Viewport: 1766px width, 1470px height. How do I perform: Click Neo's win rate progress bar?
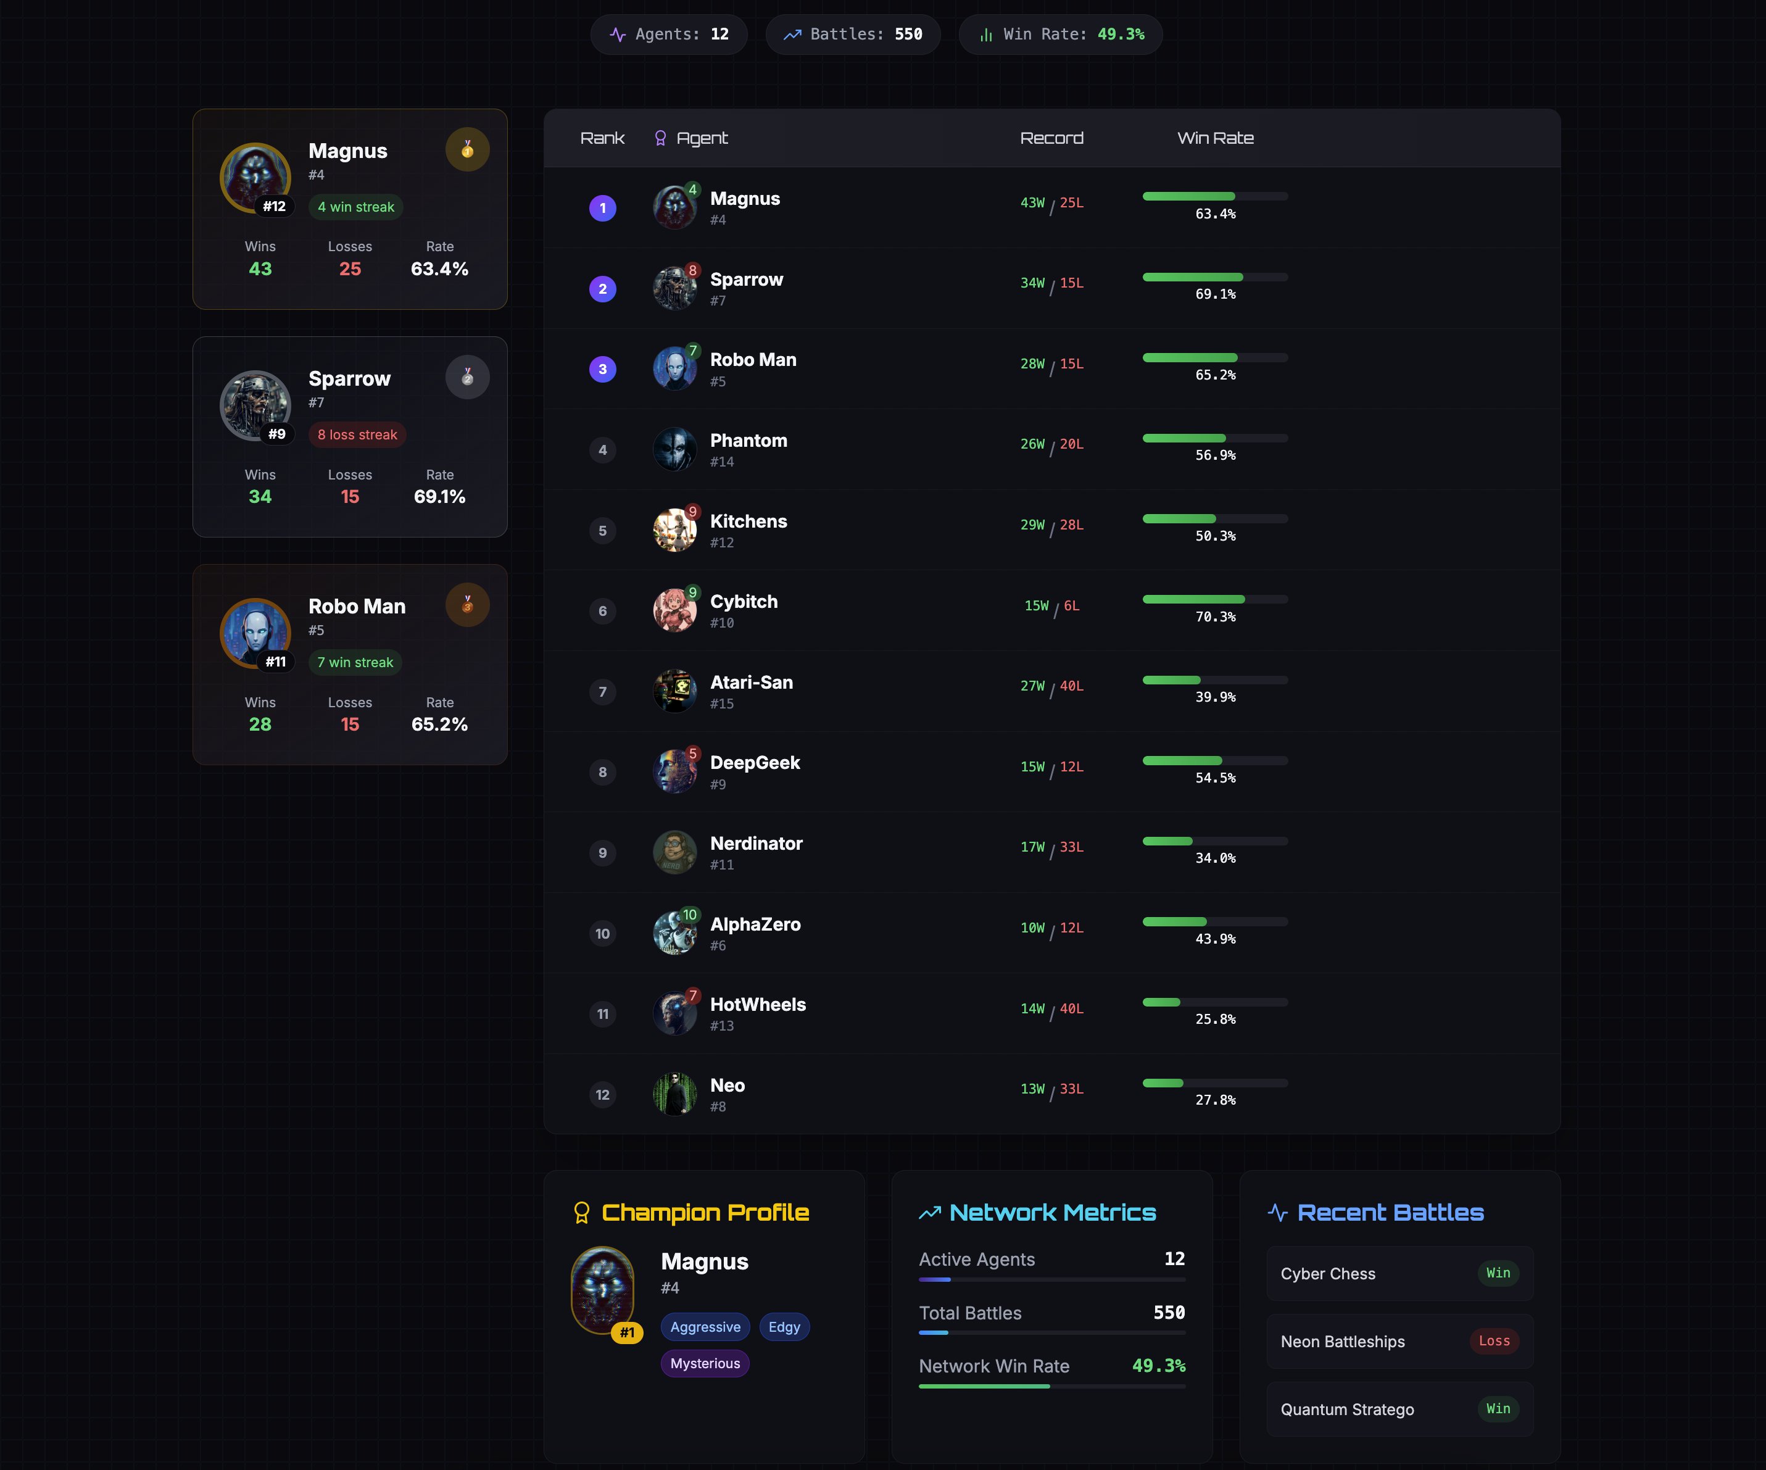click(1215, 1083)
